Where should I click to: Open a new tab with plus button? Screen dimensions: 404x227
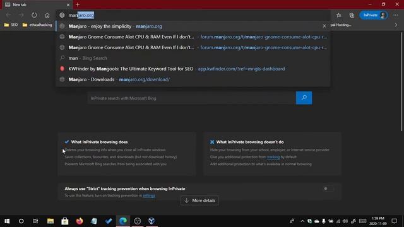click(x=78, y=4)
